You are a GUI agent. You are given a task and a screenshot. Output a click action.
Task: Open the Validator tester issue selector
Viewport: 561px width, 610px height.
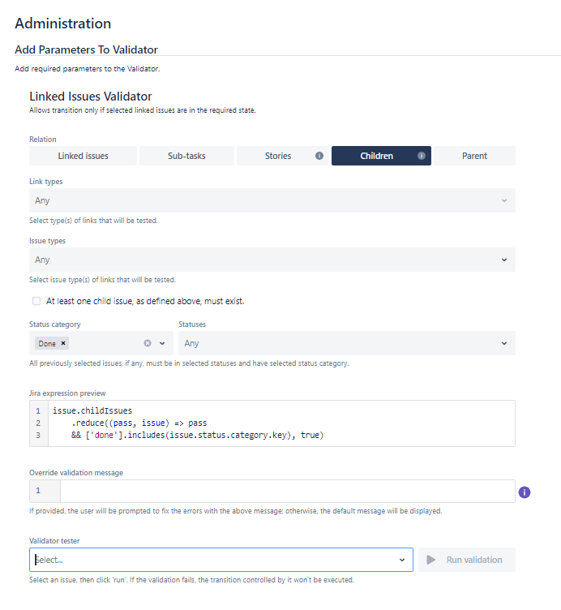click(221, 560)
